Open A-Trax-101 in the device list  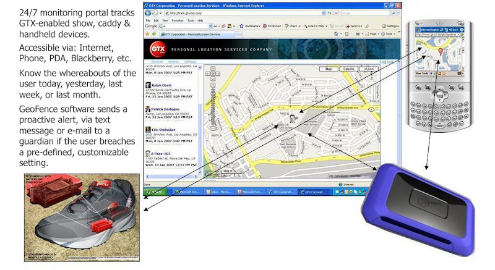[x=161, y=153]
